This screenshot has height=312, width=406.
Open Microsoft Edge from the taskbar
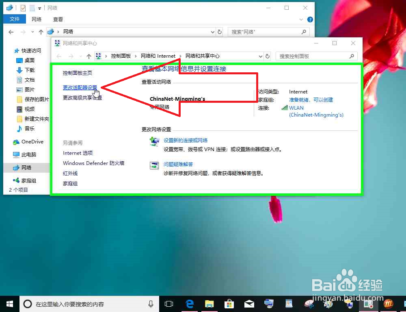(x=189, y=303)
